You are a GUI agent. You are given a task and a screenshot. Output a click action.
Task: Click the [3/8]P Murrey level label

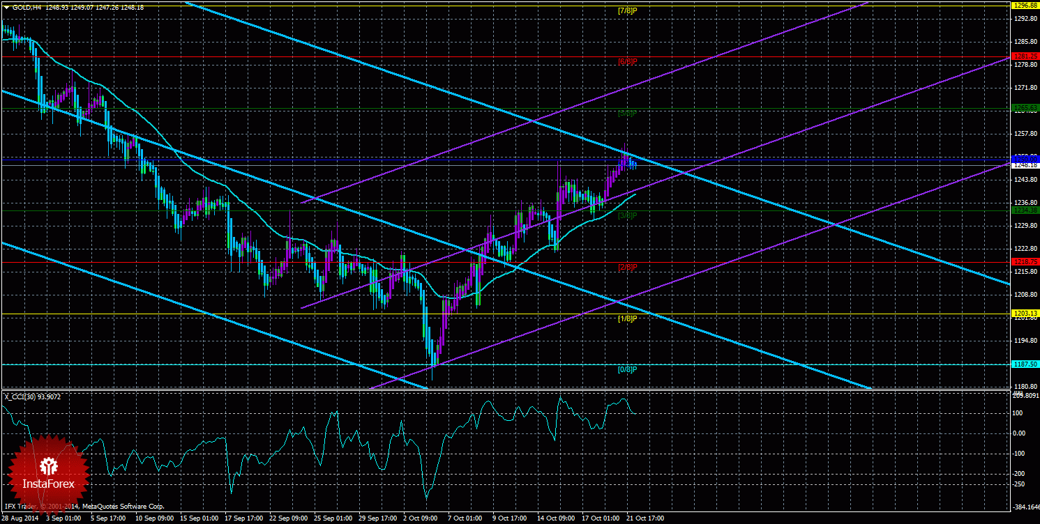coord(628,215)
